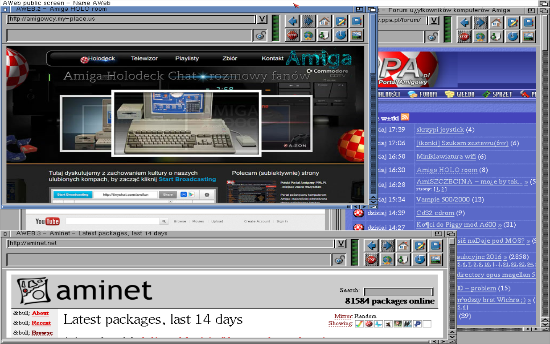Click Sign In on YouTube bar
Image resolution: width=550 pixels, height=344 pixels.
[282, 221]
